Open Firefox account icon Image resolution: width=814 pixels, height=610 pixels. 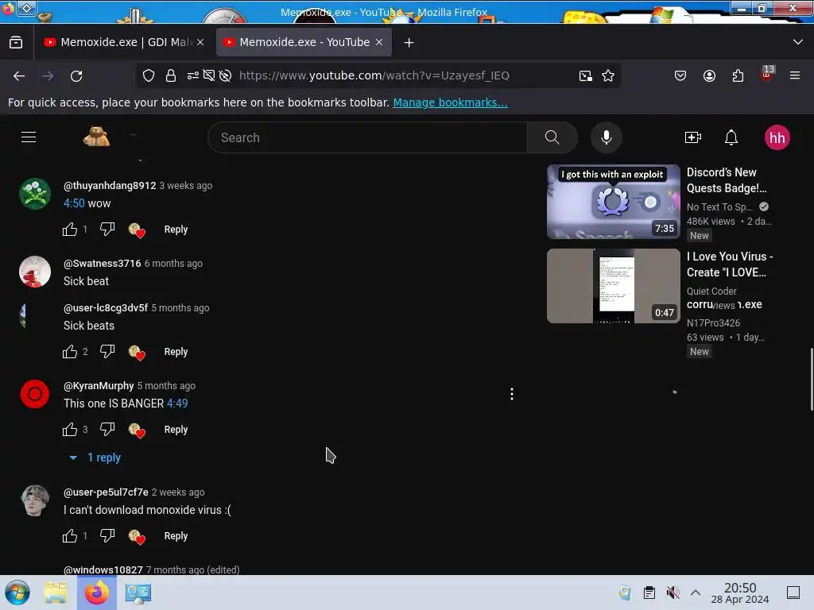pyautogui.click(x=709, y=75)
